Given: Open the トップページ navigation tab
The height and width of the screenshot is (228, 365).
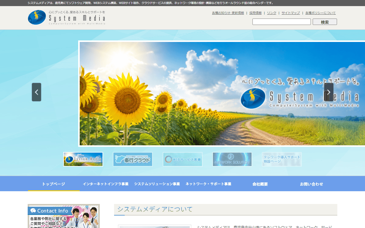Looking at the screenshot, I should click(x=54, y=184).
